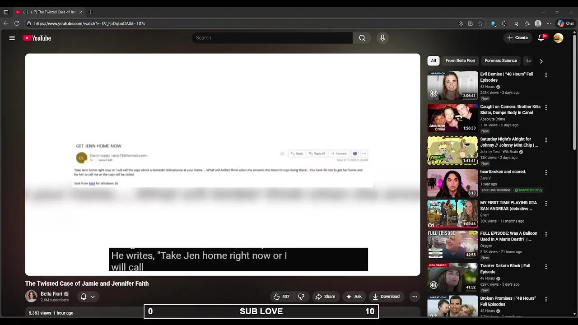Click the Create button
The height and width of the screenshot is (325, 578).
pos(517,38)
